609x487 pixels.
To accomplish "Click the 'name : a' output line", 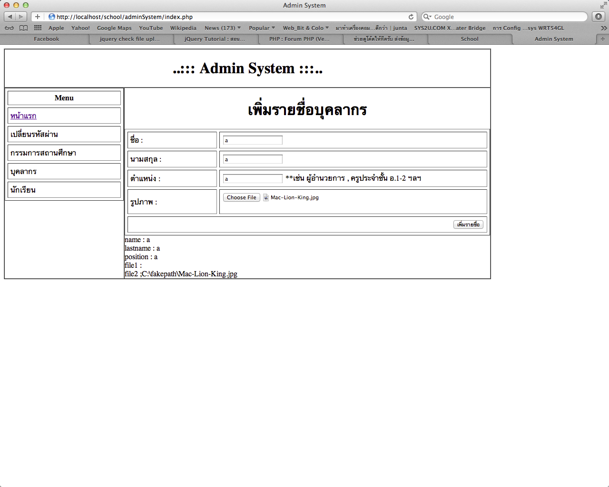I will 138,240.
